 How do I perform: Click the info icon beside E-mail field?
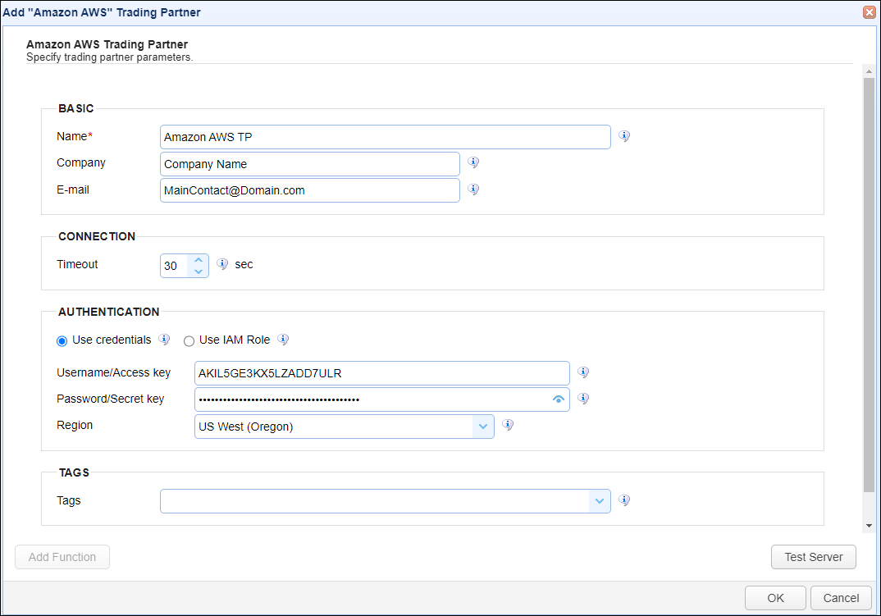(x=473, y=189)
